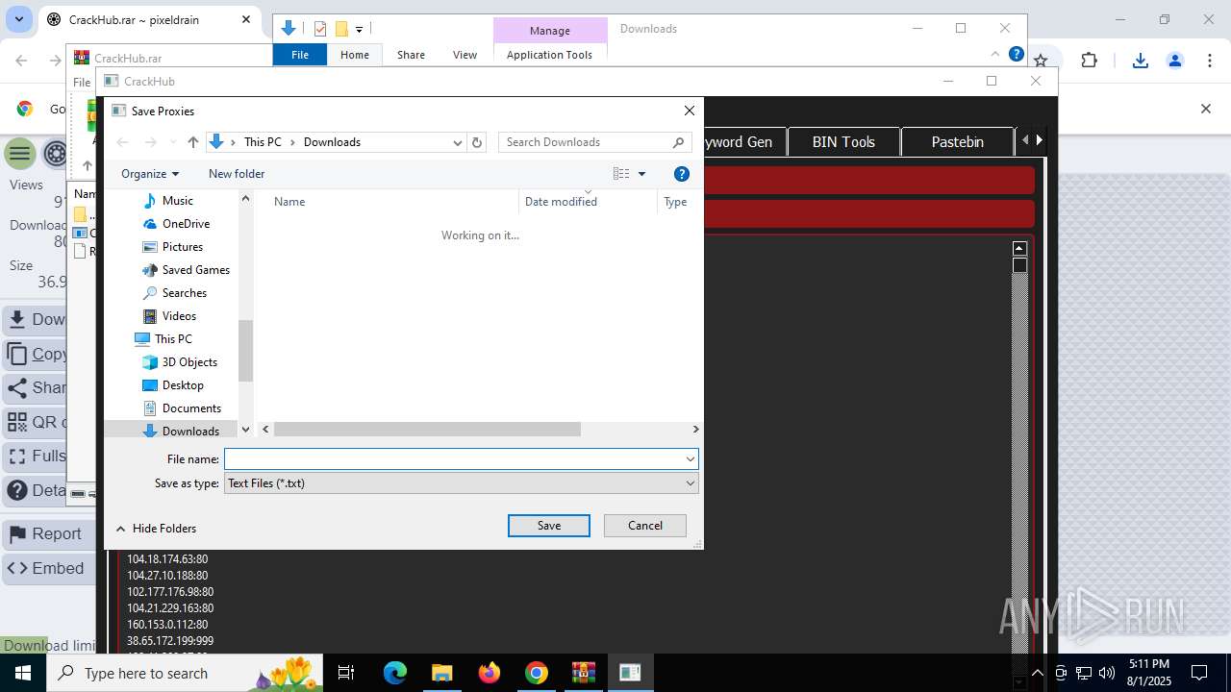Viewport: 1231px width, 692px height.
Task: Open the Organize dropdown menu
Action: [150, 174]
